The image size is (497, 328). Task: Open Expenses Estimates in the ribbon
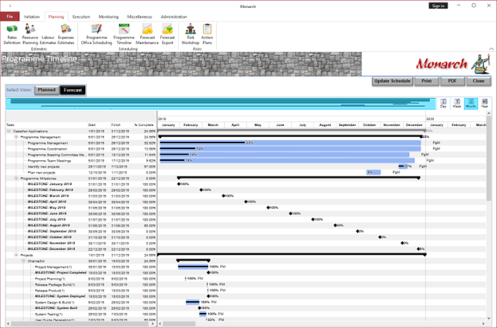(66, 34)
